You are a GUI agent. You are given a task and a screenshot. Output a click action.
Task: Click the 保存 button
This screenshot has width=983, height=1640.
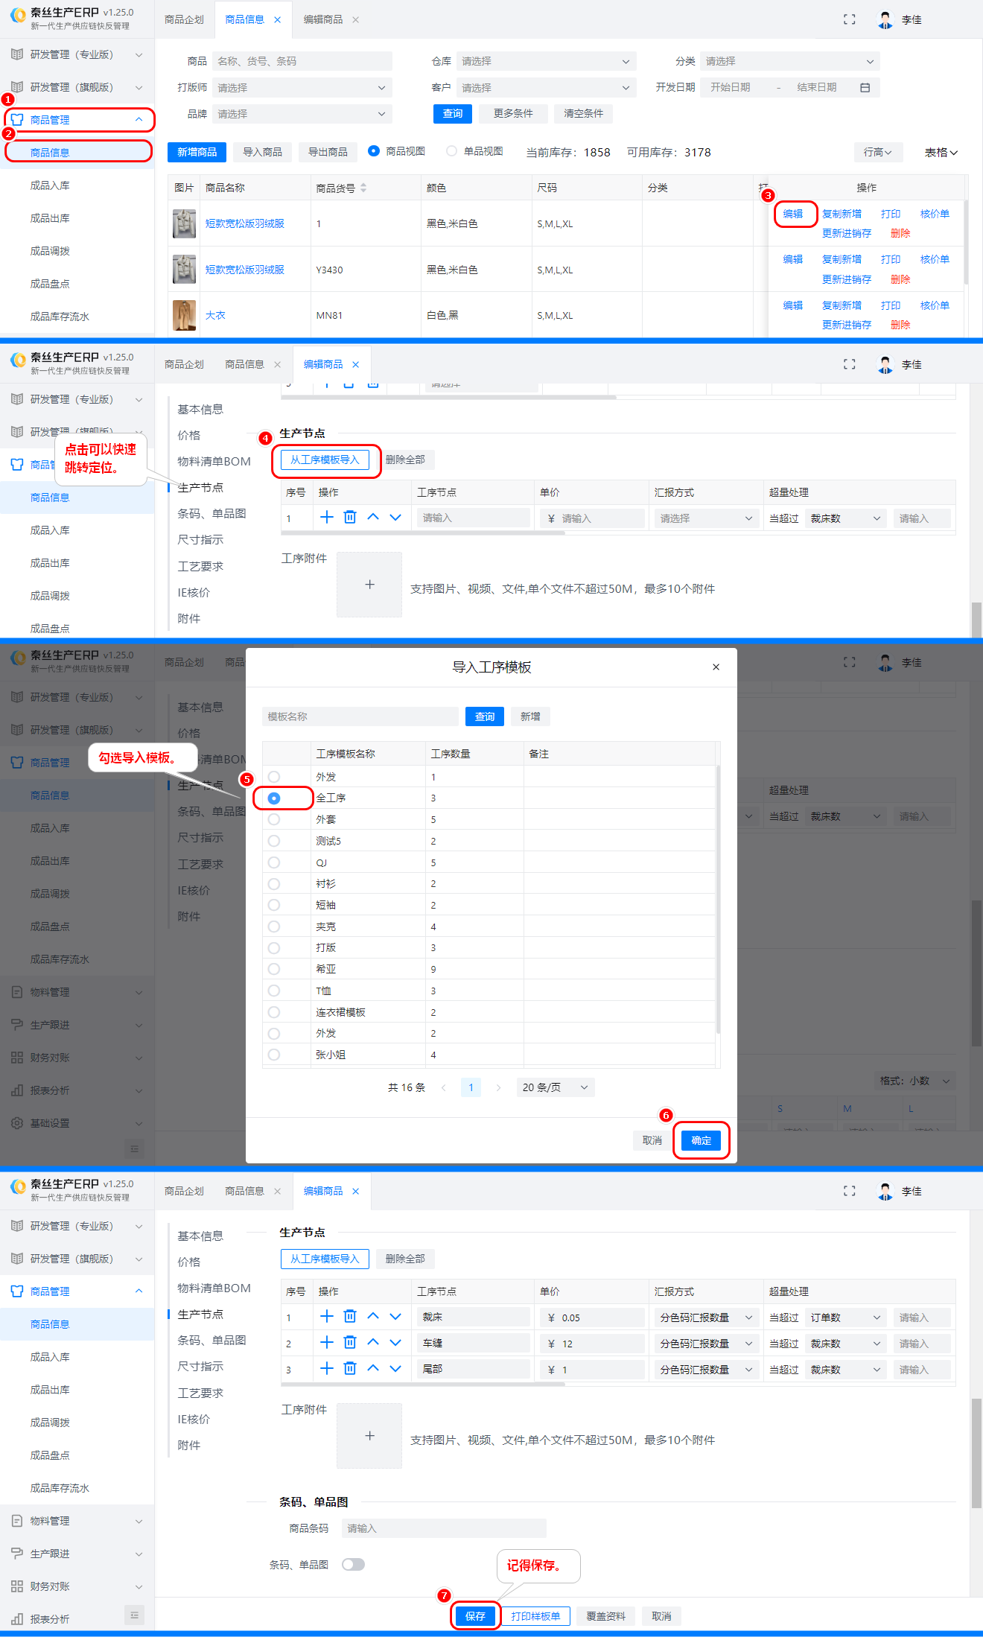tap(475, 1615)
